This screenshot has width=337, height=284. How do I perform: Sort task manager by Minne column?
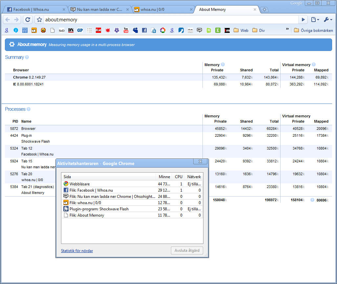[164, 177]
